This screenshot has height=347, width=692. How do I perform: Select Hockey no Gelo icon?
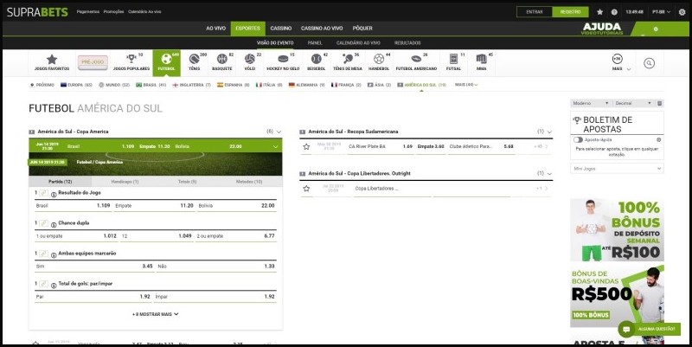click(283, 59)
